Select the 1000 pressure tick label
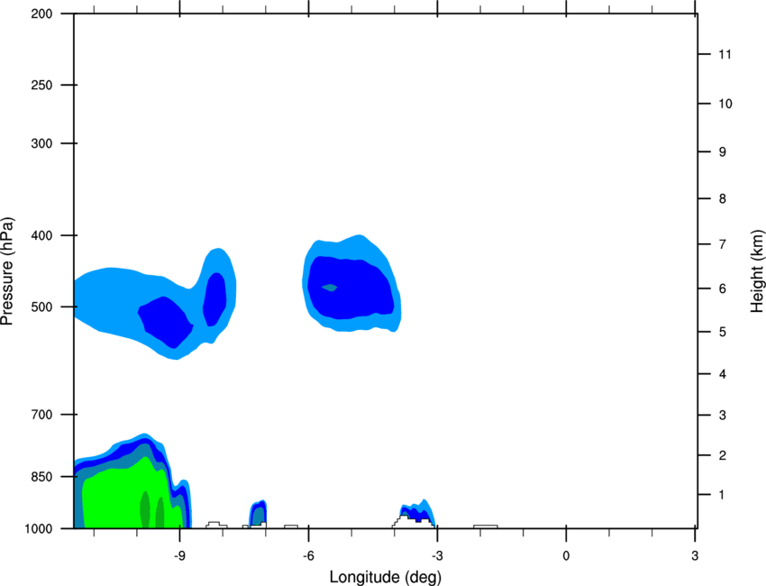Viewport: 766px width, 586px height. (x=39, y=529)
